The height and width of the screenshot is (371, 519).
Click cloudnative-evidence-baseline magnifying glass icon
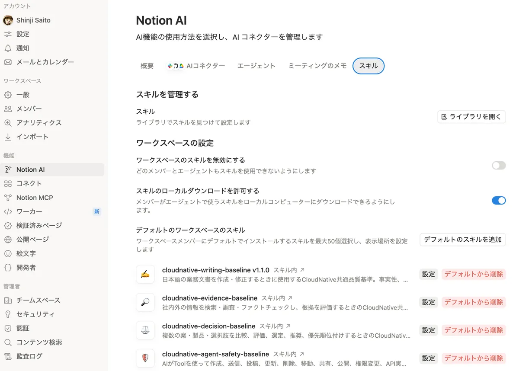(145, 302)
